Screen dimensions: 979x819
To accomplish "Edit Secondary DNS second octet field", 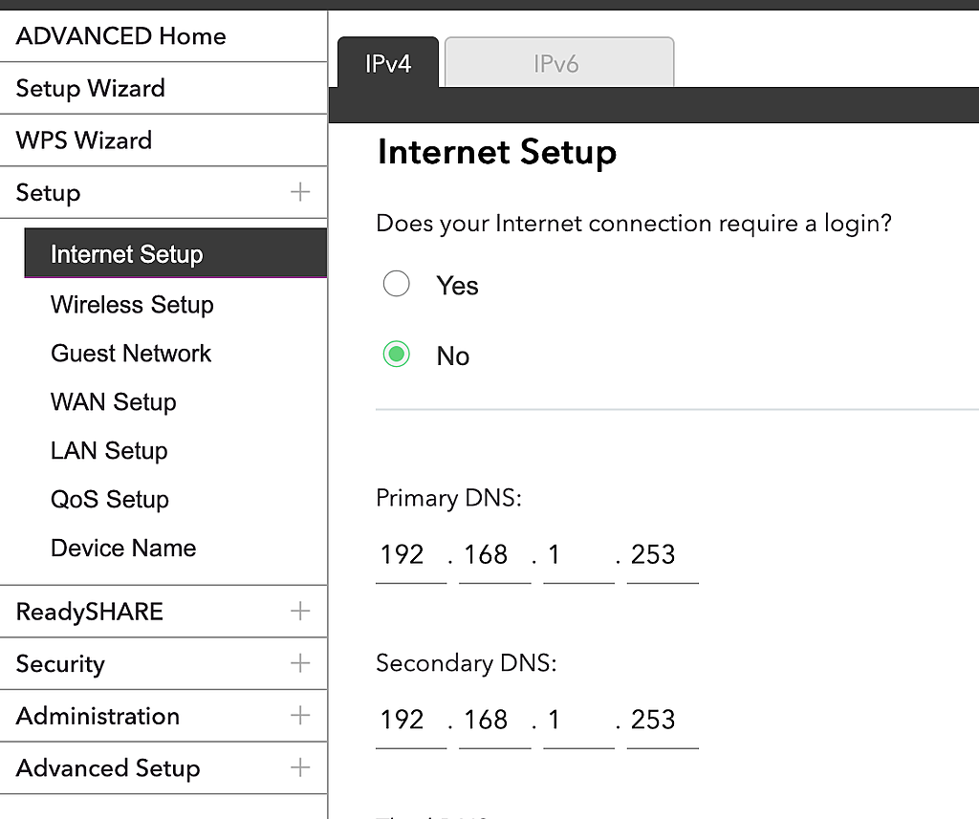I will [x=494, y=721].
